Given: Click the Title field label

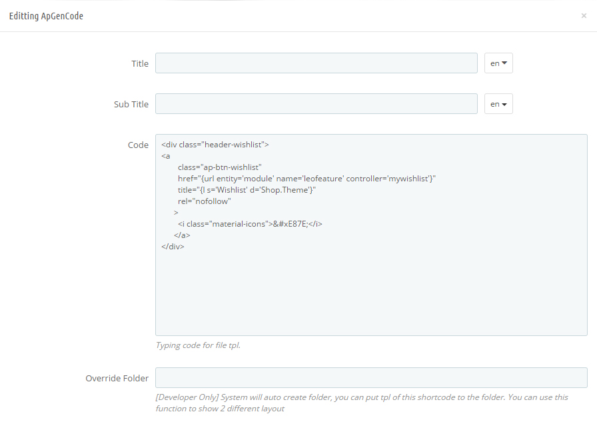Looking at the screenshot, I should pyautogui.click(x=140, y=63).
